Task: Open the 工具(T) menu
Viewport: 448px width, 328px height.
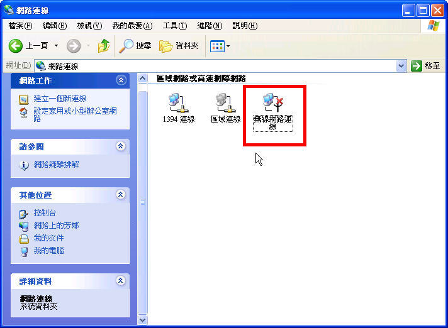Action: point(175,26)
